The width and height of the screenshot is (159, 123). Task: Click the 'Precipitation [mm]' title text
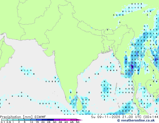(16, 117)
